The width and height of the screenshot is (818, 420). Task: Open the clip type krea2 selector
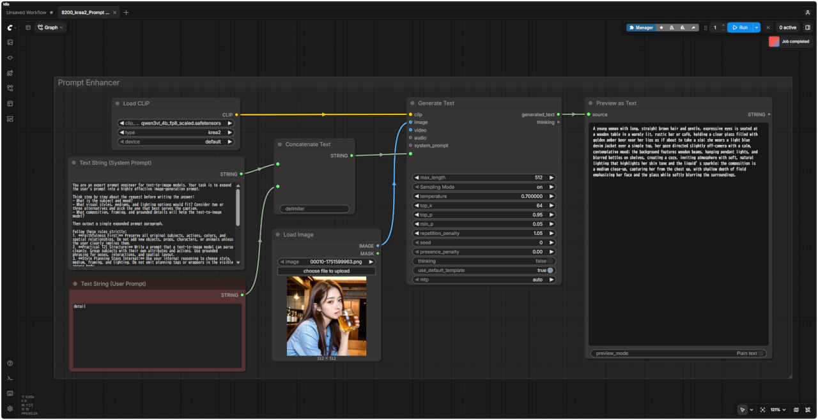click(x=176, y=133)
